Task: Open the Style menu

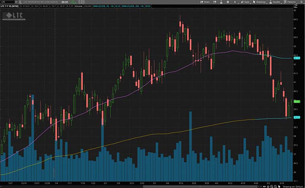Action: click(x=245, y=2)
